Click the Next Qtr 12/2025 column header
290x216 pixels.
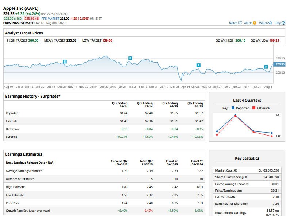click(x=146, y=163)
